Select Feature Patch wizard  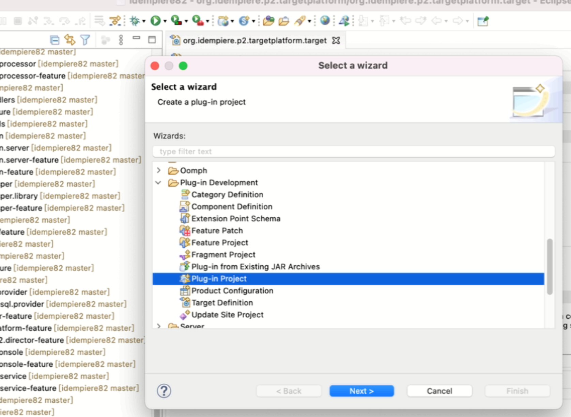click(211, 231)
